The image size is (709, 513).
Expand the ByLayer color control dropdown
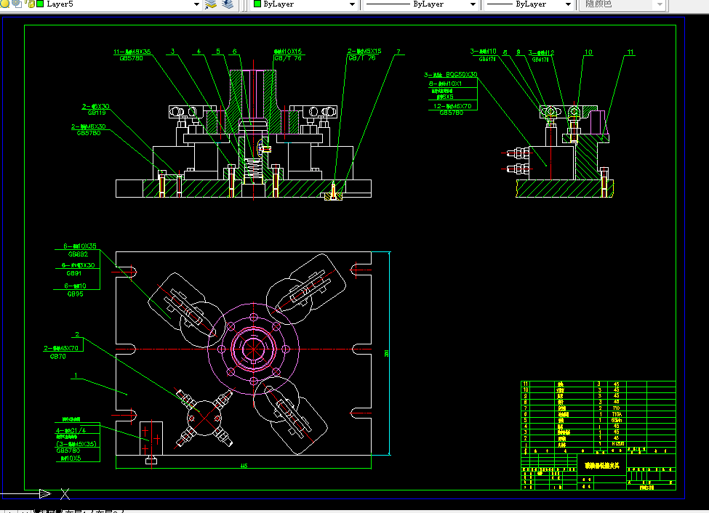pos(352,4)
